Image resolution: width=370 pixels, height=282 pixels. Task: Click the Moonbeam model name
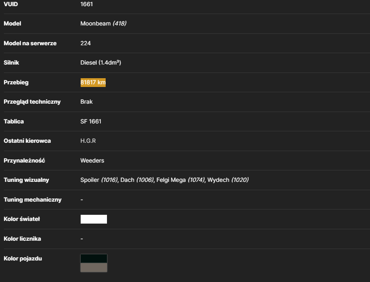(x=95, y=24)
